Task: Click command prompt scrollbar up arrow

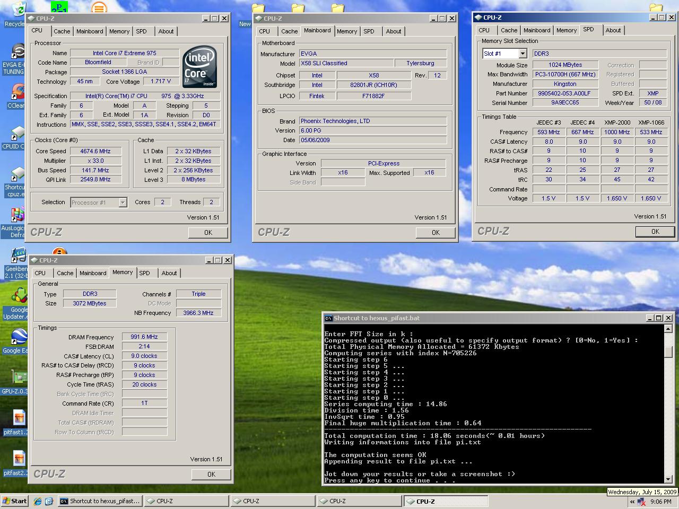Action: click(668, 330)
